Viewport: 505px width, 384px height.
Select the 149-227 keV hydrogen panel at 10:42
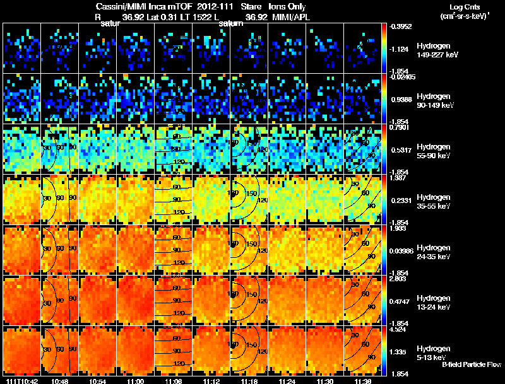(22, 49)
